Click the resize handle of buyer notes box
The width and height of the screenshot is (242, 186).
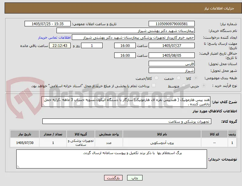tap(18, 167)
